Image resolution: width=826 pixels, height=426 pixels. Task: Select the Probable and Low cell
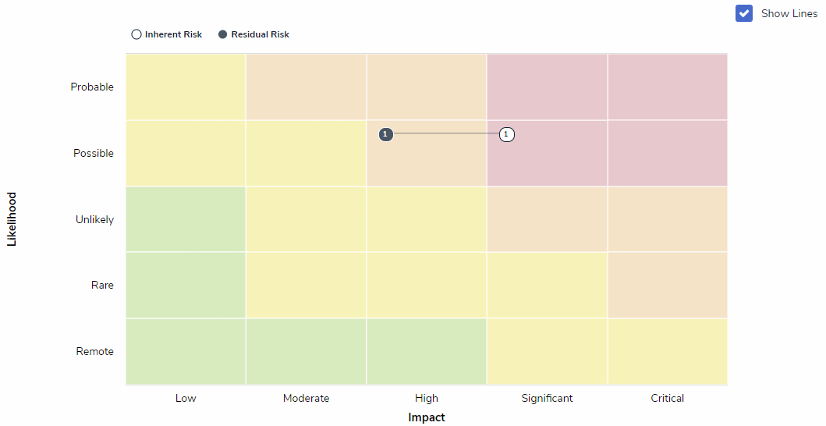(186, 87)
